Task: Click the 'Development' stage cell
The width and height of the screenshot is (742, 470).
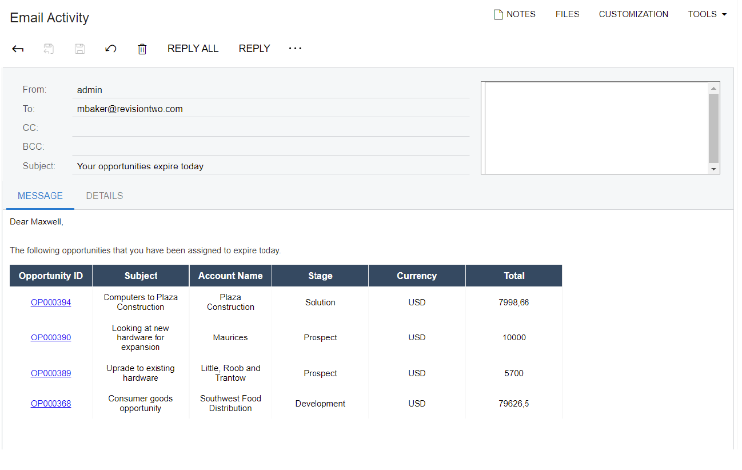Action: (x=320, y=404)
